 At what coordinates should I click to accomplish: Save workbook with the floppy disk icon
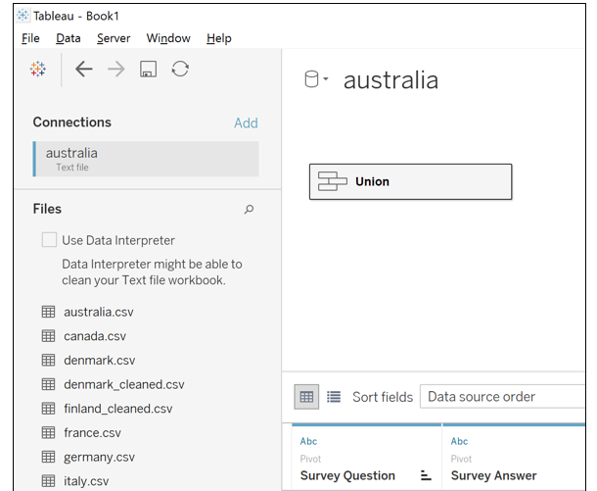pos(148,70)
